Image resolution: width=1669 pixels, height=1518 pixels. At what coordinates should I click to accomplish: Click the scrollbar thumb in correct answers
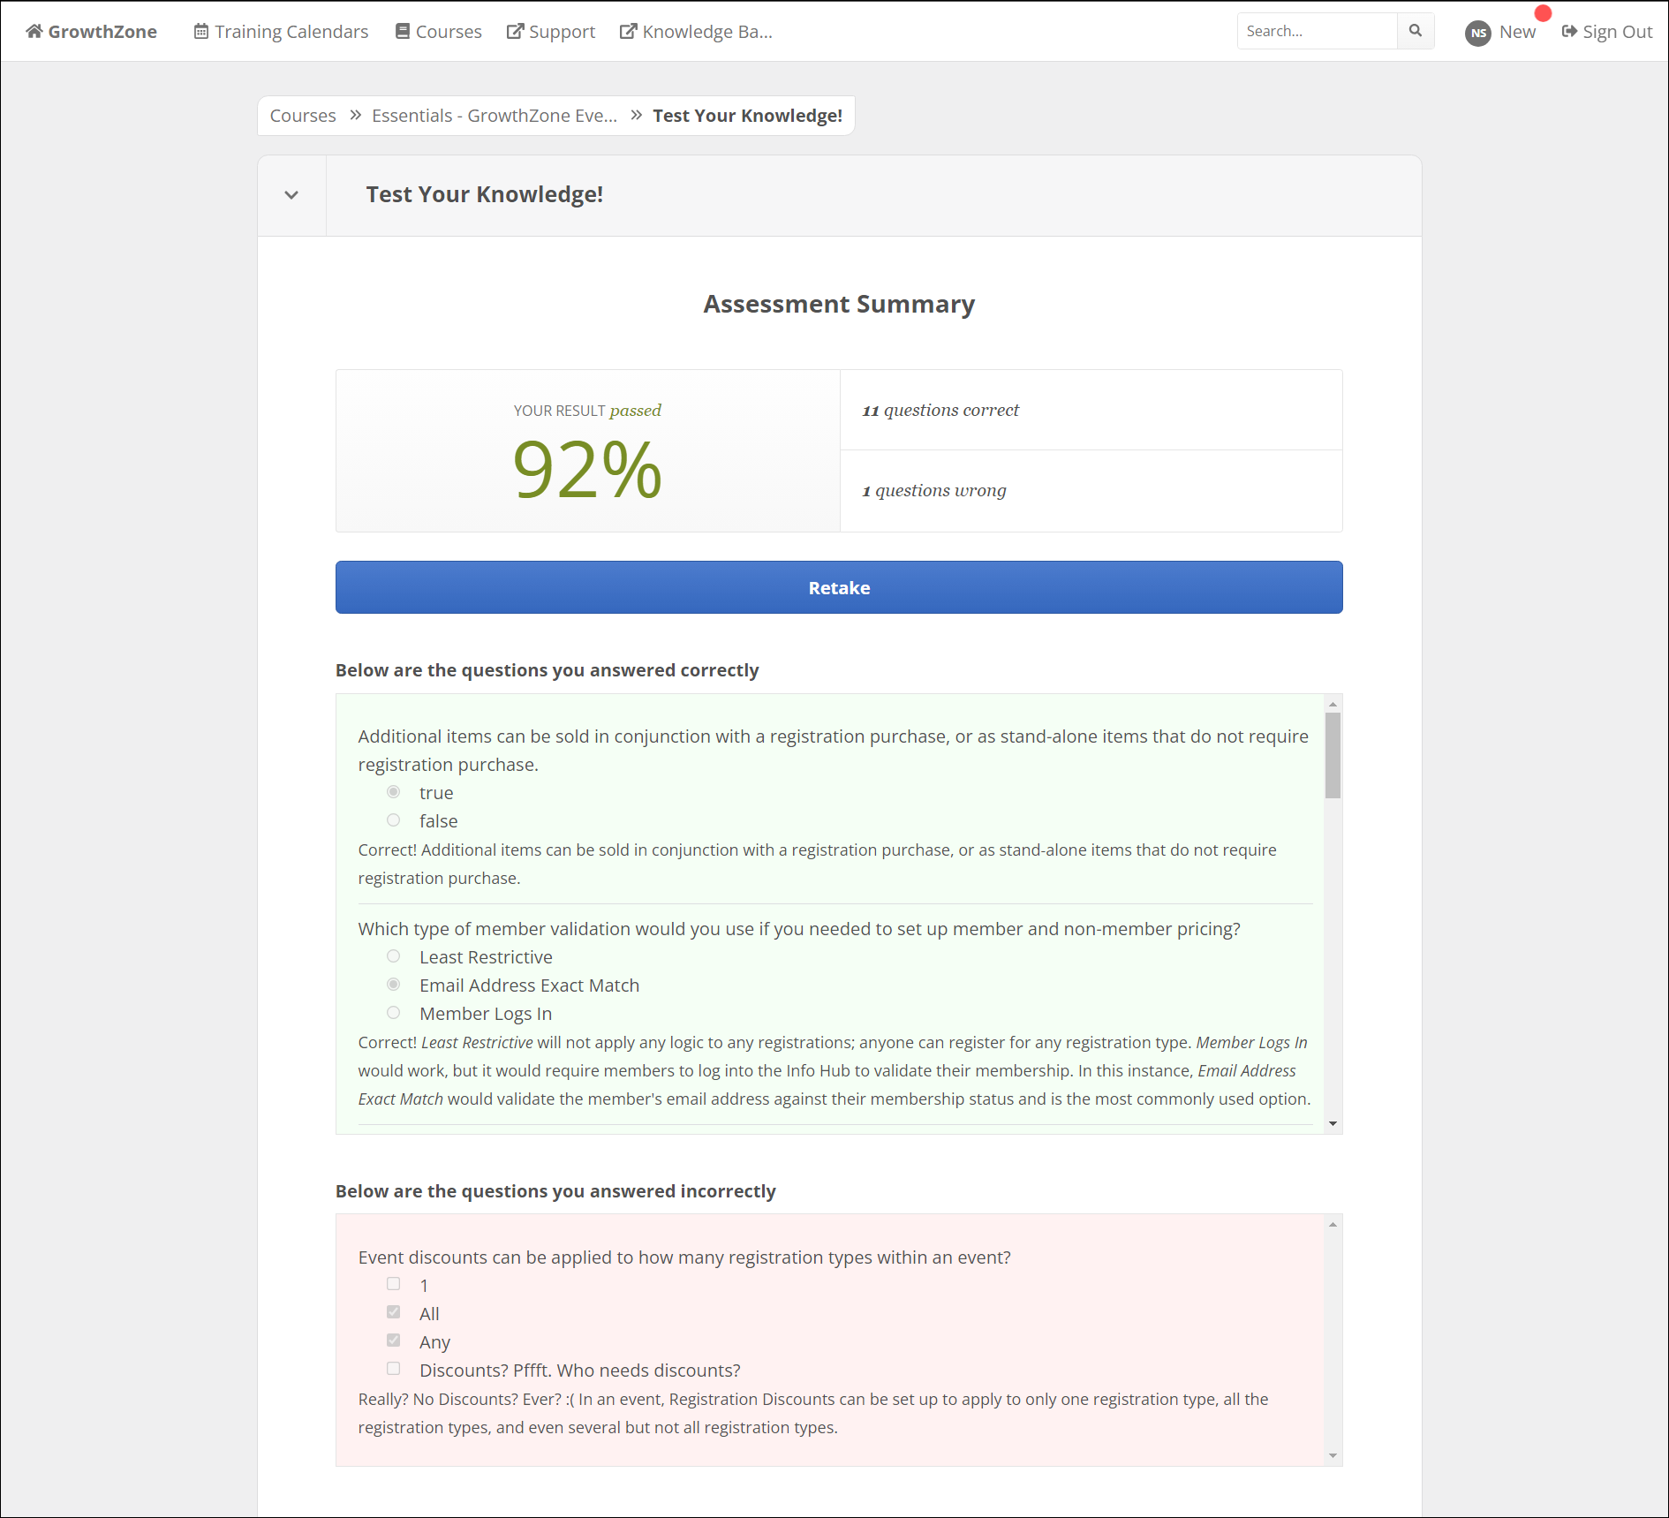1333,755
